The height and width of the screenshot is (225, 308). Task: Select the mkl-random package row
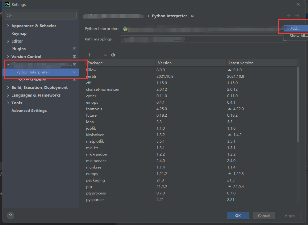pos(191,154)
